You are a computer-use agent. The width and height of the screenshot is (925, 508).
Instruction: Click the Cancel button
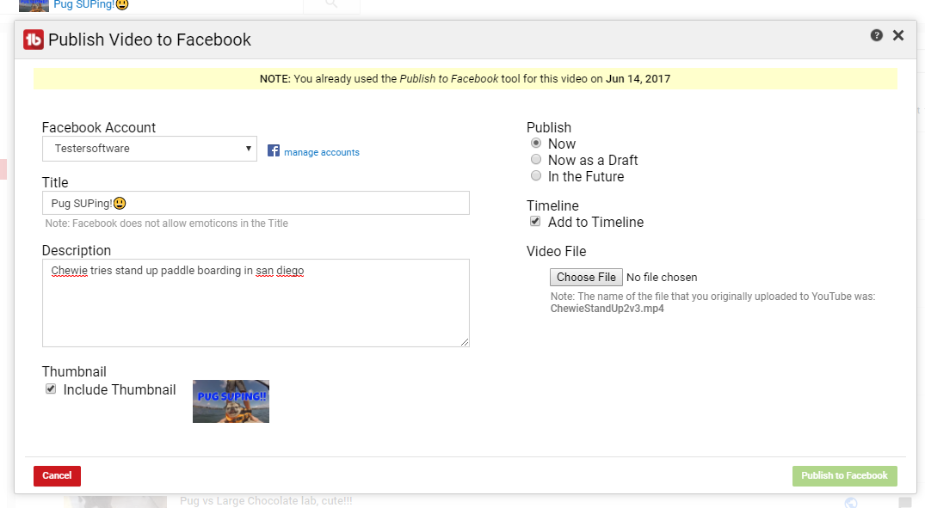[57, 475]
